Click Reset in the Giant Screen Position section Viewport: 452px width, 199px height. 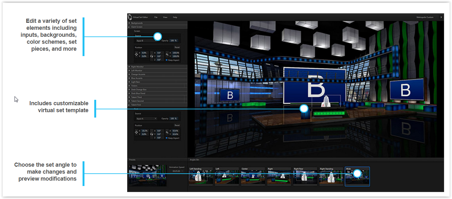tap(177, 48)
